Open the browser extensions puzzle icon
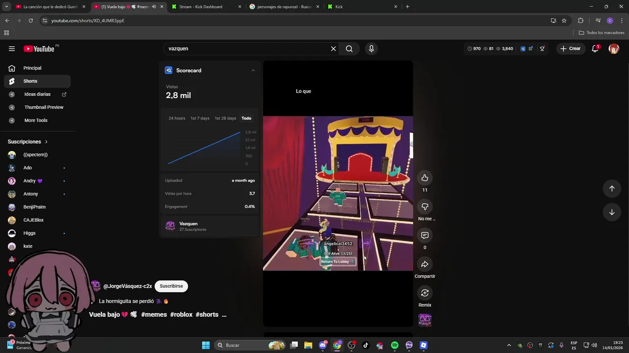 pos(580,21)
